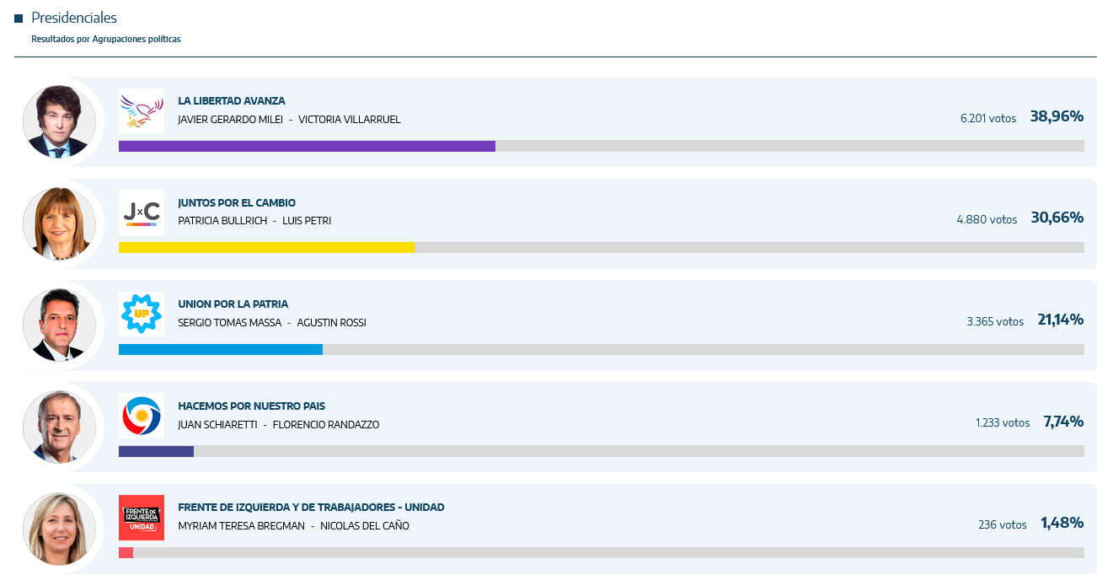The height and width of the screenshot is (586, 1097).
Task: Click the purple La Libertad Avanza progress bar
Action: pos(307,146)
